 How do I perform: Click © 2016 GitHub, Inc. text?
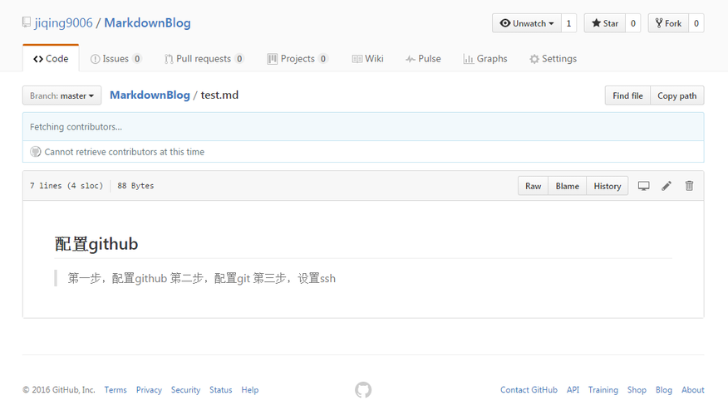tap(59, 390)
